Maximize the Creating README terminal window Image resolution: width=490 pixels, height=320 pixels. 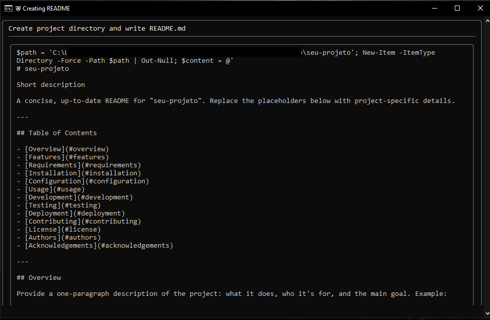(x=457, y=9)
